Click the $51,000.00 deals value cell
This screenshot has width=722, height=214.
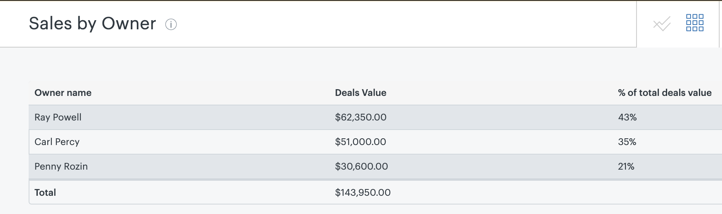pos(361,142)
